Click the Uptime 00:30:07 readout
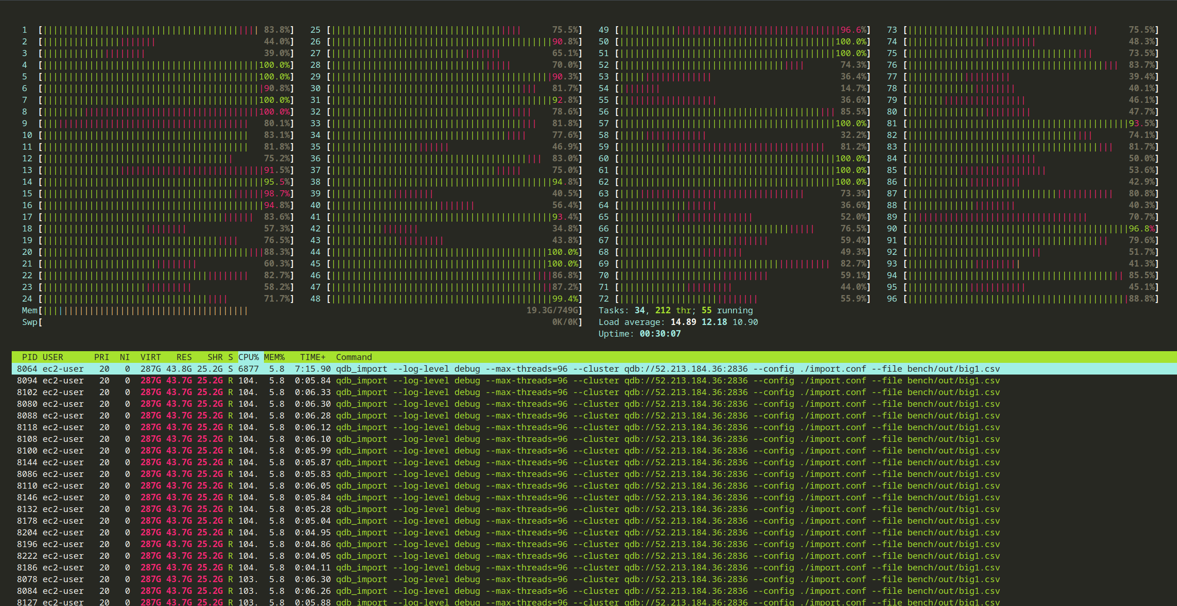This screenshot has width=1177, height=606. pyautogui.click(x=639, y=334)
